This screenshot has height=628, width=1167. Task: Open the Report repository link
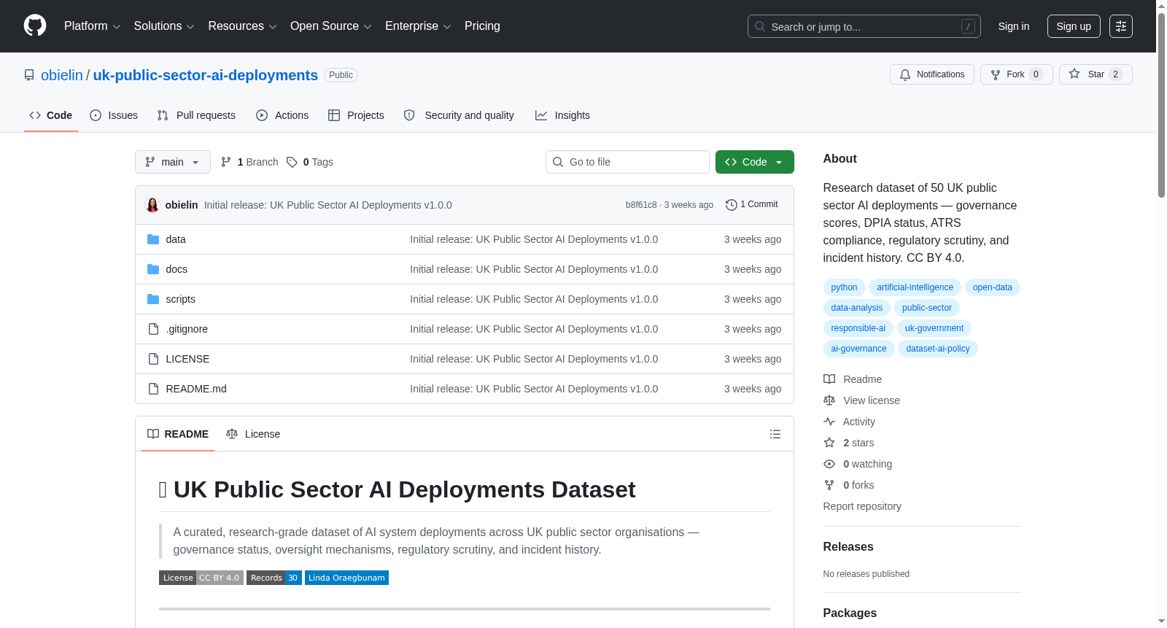click(x=862, y=506)
